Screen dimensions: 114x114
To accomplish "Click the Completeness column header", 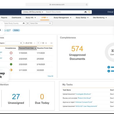I will [10, 48].
